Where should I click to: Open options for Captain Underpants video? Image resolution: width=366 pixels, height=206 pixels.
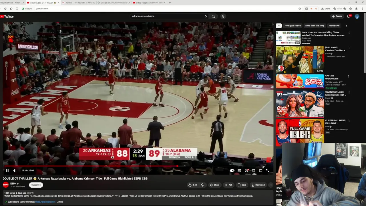pyautogui.click(x=348, y=76)
